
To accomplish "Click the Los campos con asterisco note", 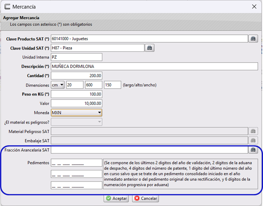I will click(x=51, y=24).
